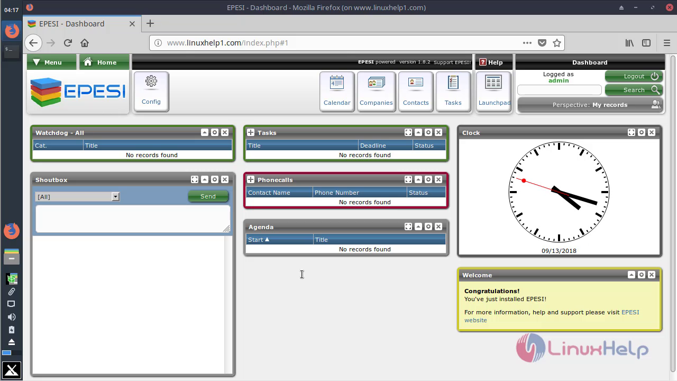Open the Config module icon
Screen dimensions: 677x381
point(151,91)
